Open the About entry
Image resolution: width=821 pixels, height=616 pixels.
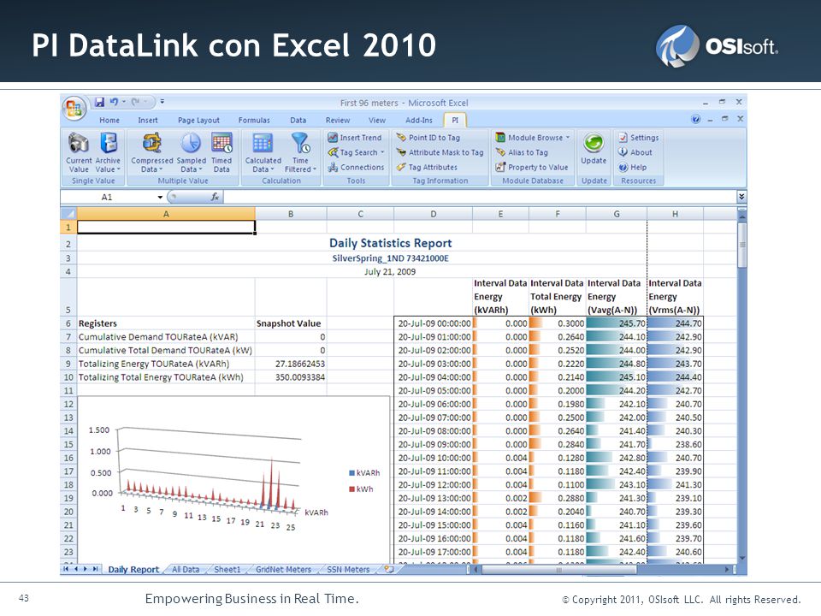point(635,152)
